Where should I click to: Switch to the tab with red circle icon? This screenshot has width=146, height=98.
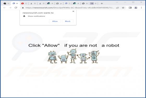24,4
